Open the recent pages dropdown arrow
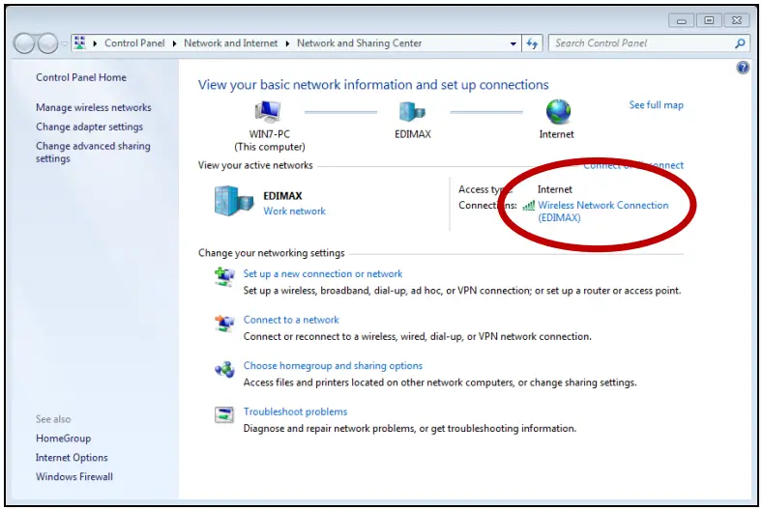 coord(64,43)
